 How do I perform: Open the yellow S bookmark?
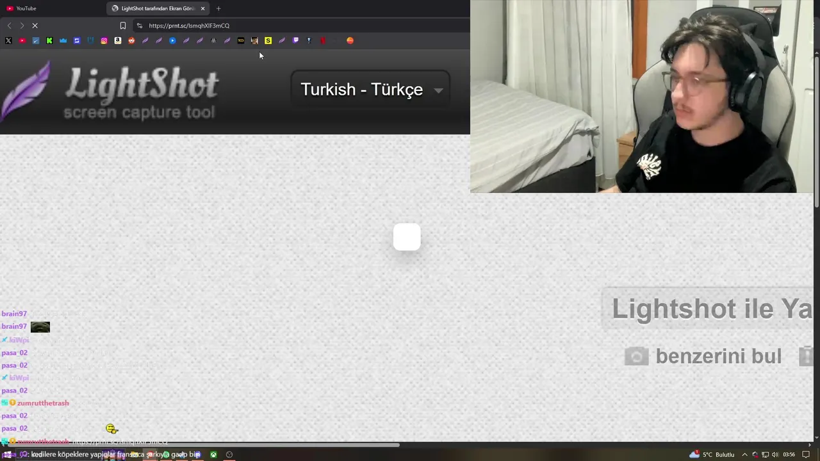pyautogui.click(x=268, y=40)
